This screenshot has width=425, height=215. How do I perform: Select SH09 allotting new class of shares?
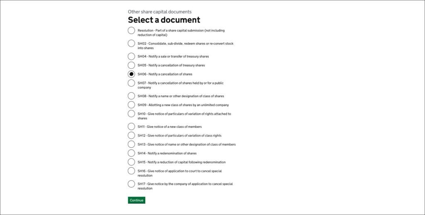click(x=131, y=105)
